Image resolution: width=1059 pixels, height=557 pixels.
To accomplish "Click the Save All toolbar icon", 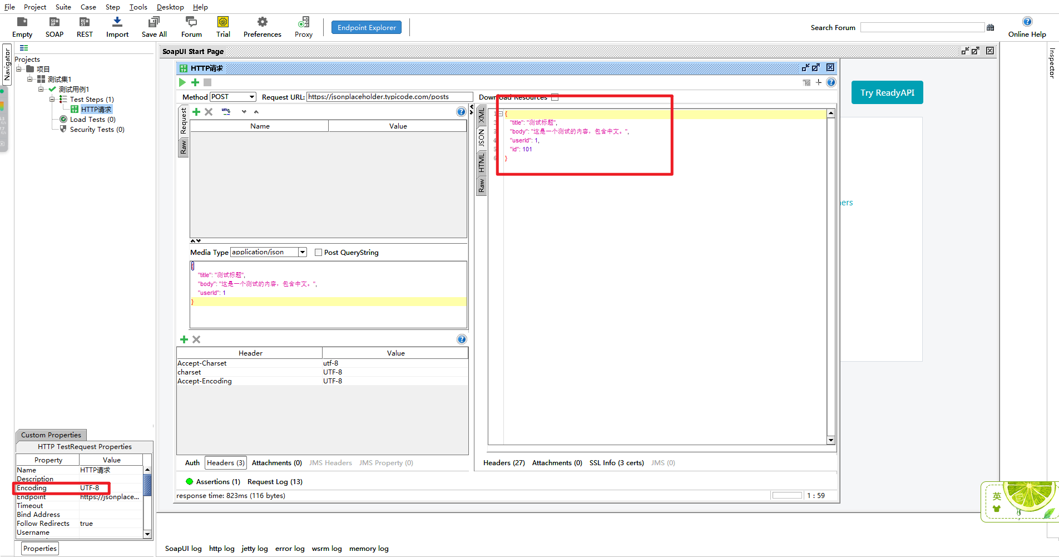I will tap(154, 27).
